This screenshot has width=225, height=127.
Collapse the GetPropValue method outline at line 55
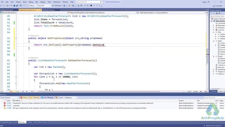click(16, 38)
